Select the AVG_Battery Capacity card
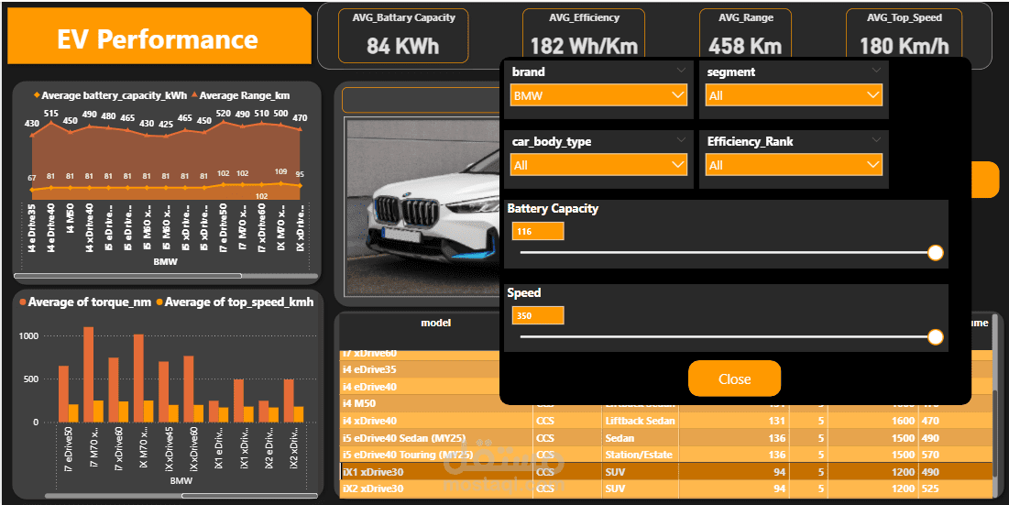 403,36
